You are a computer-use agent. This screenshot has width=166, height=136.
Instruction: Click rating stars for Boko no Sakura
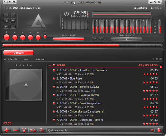pyautogui.click(x=150, y=91)
